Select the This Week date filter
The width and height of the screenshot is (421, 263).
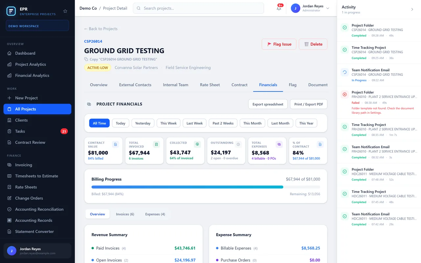(168, 123)
